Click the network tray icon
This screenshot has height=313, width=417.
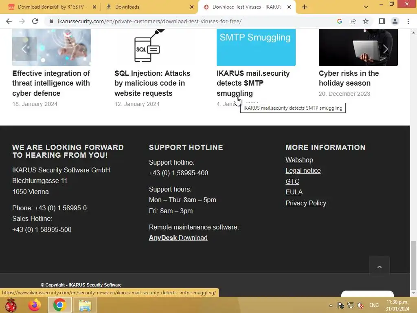(x=351, y=305)
